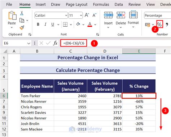Apply Percent Style format
Viewport: 171px width, 137px height.
[159, 24]
